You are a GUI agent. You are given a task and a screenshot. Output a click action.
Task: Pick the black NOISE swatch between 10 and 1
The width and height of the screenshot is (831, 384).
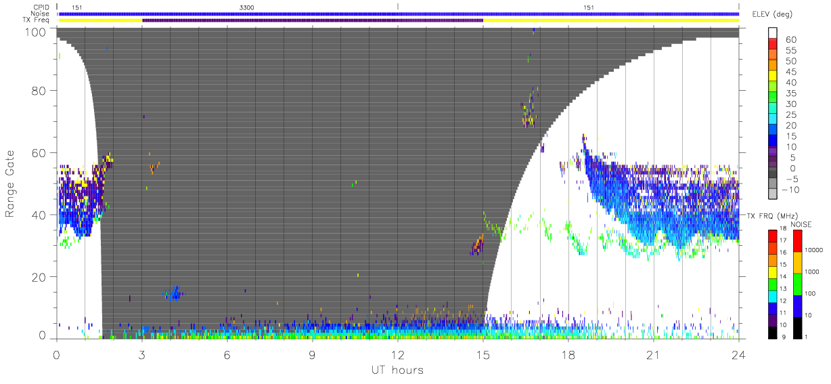[x=797, y=326]
